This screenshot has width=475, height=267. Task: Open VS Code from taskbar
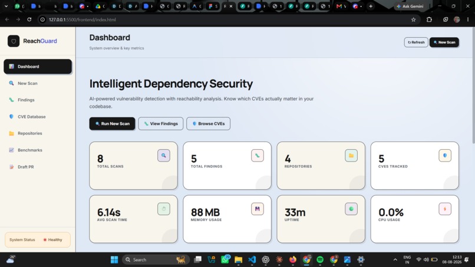(x=252, y=260)
